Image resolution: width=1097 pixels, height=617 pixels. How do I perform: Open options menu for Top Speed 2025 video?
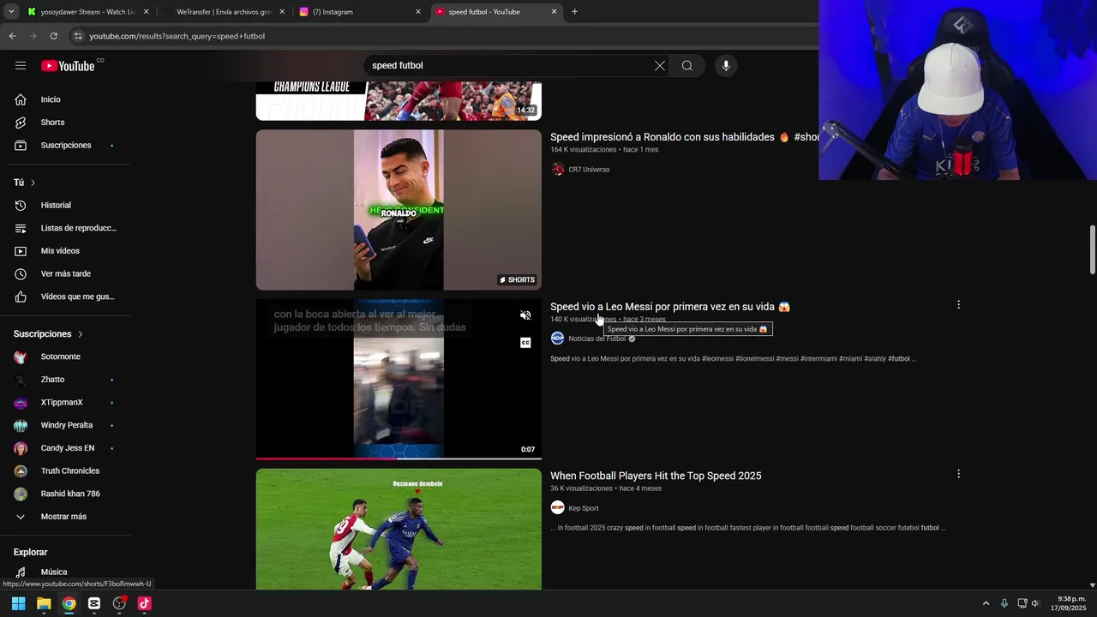click(x=958, y=474)
